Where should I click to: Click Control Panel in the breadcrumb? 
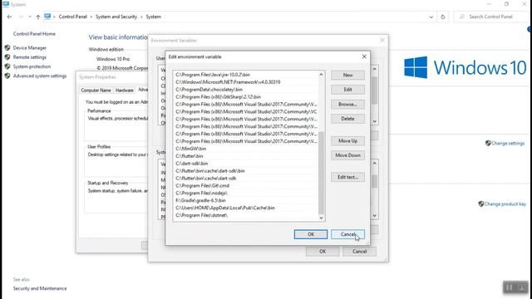pyautogui.click(x=73, y=17)
